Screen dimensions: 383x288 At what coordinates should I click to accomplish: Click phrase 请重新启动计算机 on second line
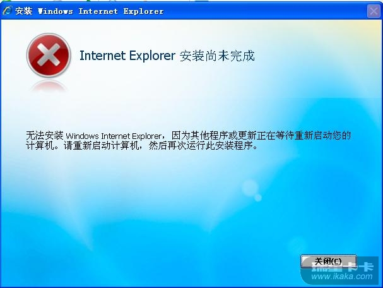97,146
